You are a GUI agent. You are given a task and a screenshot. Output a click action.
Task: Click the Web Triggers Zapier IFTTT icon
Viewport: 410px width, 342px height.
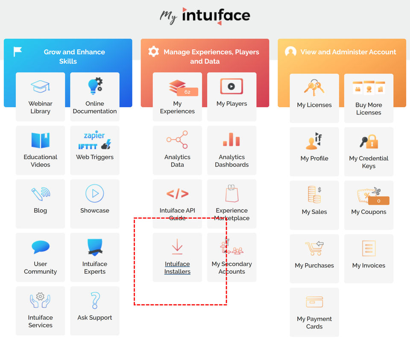click(x=94, y=140)
